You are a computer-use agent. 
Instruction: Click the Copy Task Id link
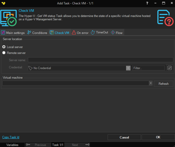point(11,137)
